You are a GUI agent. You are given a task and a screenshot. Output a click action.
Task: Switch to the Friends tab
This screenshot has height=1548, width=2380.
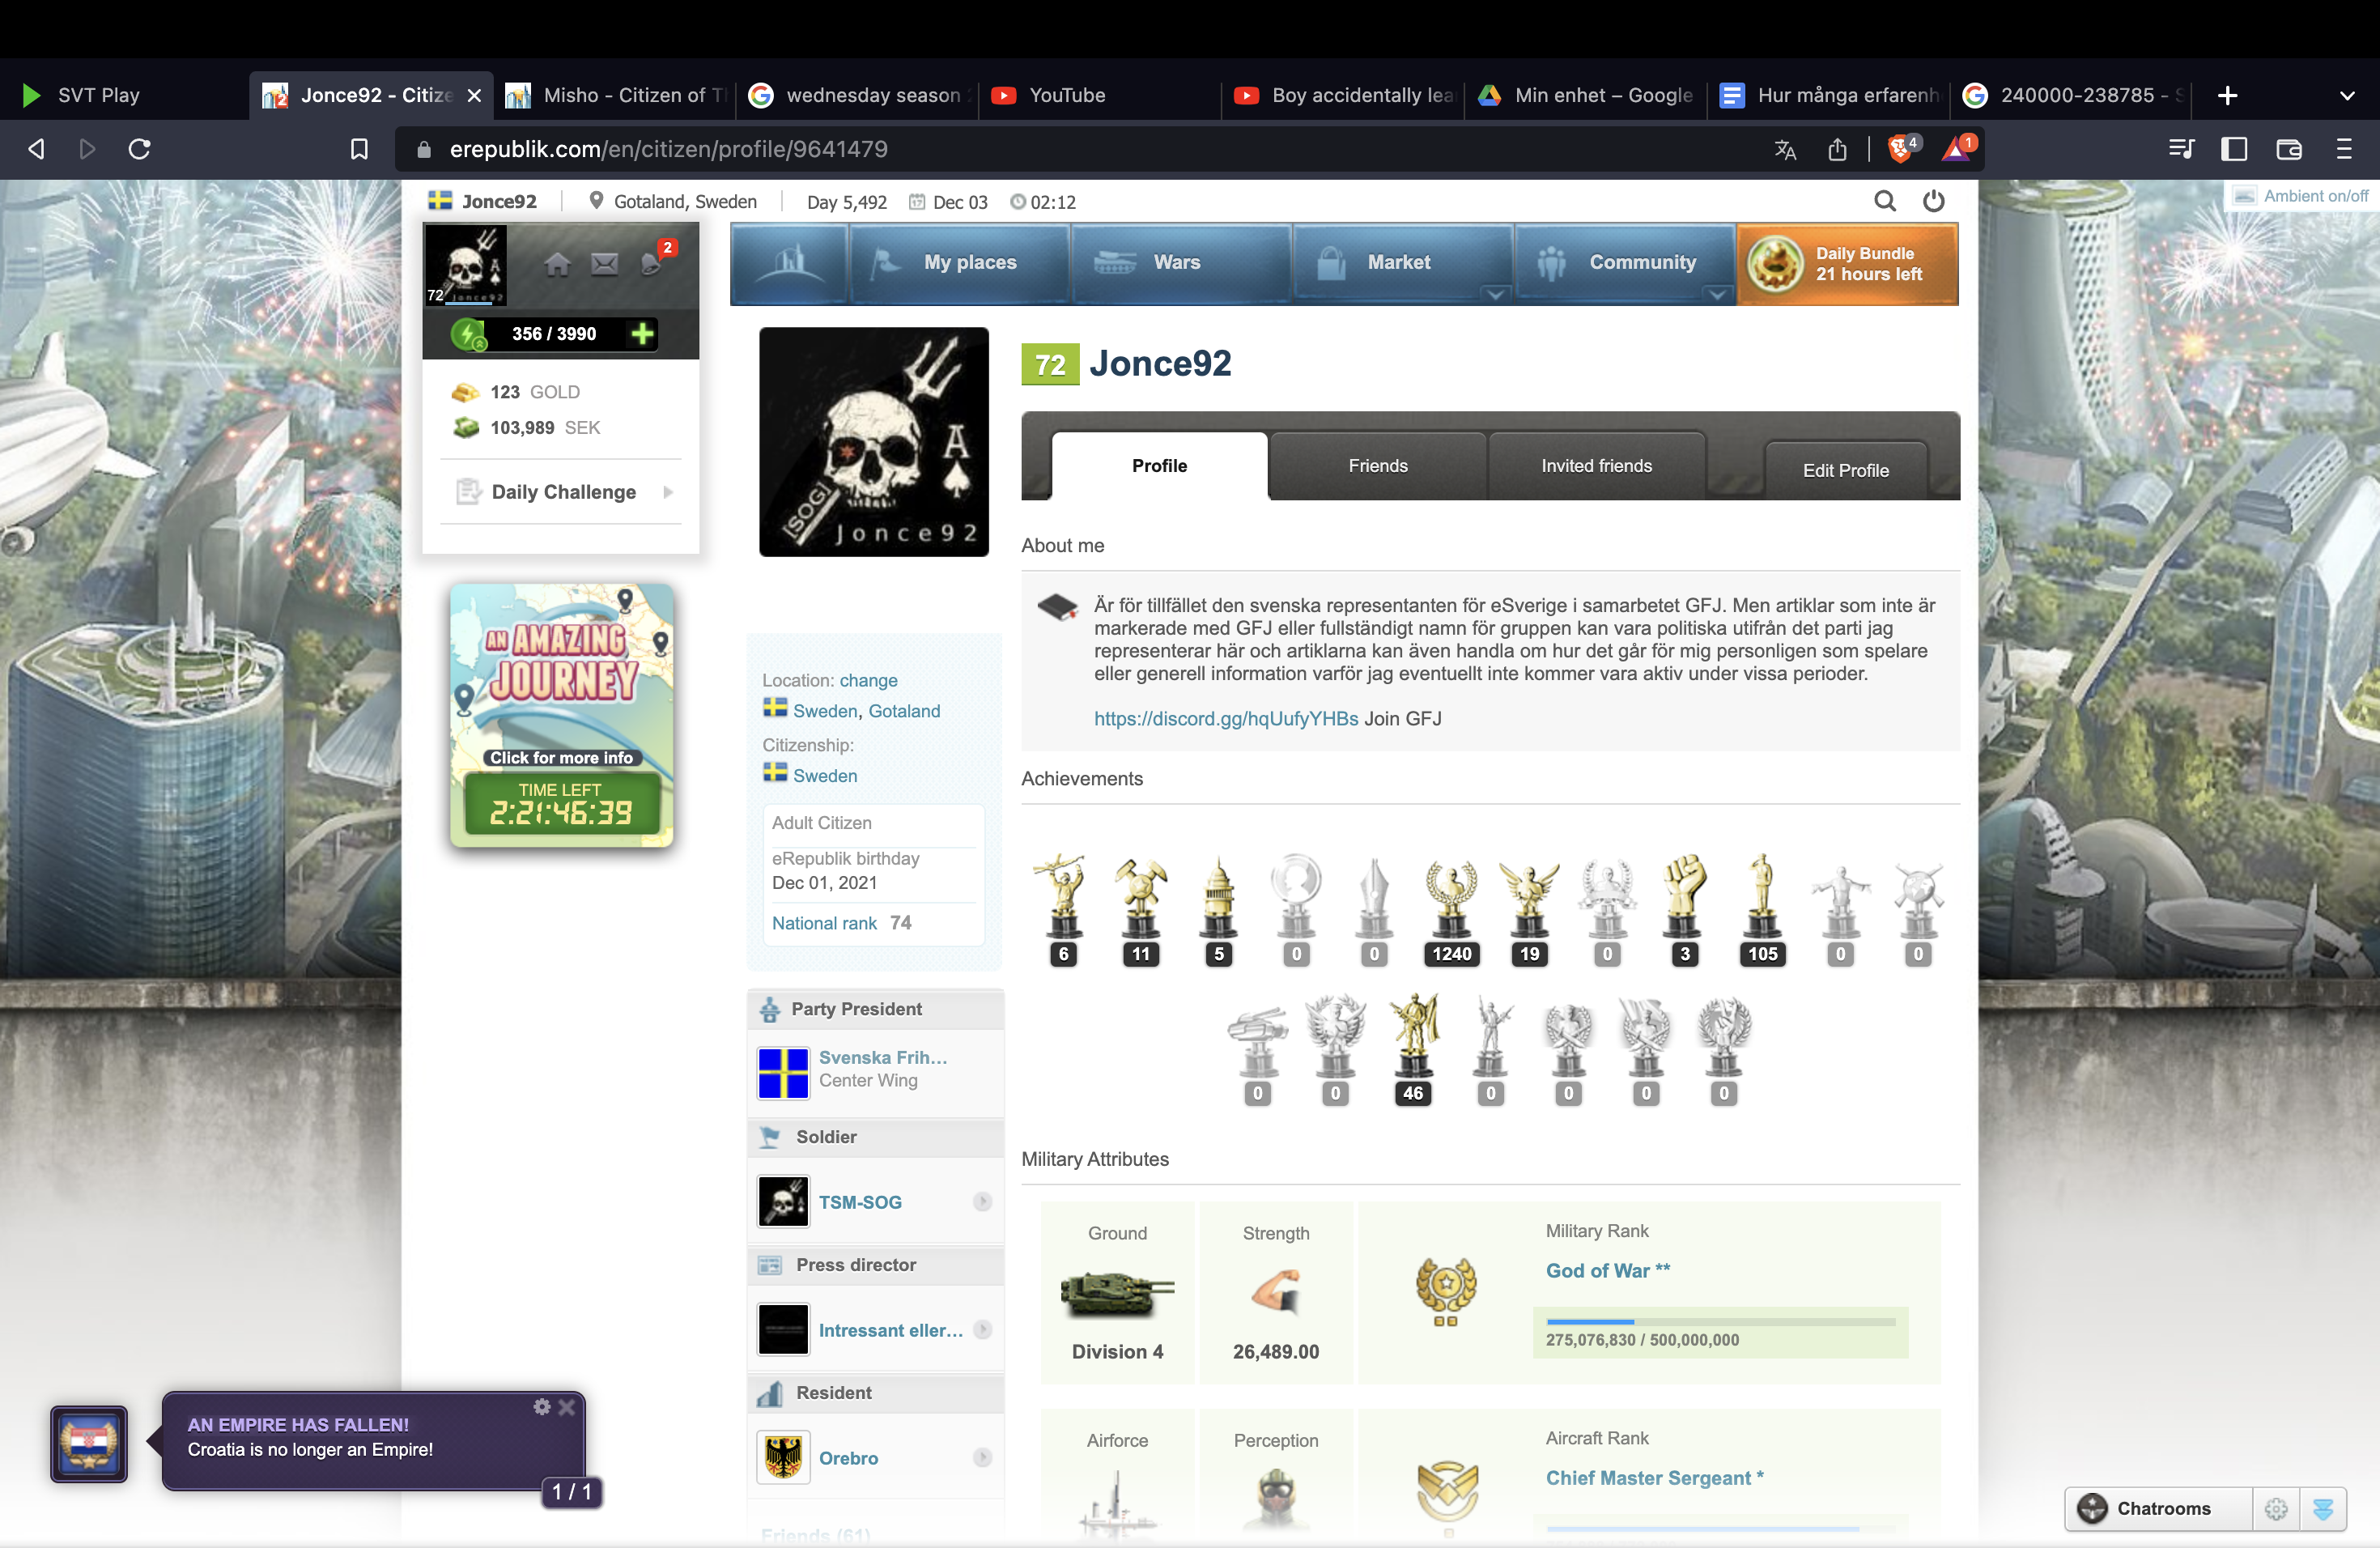(x=1377, y=466)
